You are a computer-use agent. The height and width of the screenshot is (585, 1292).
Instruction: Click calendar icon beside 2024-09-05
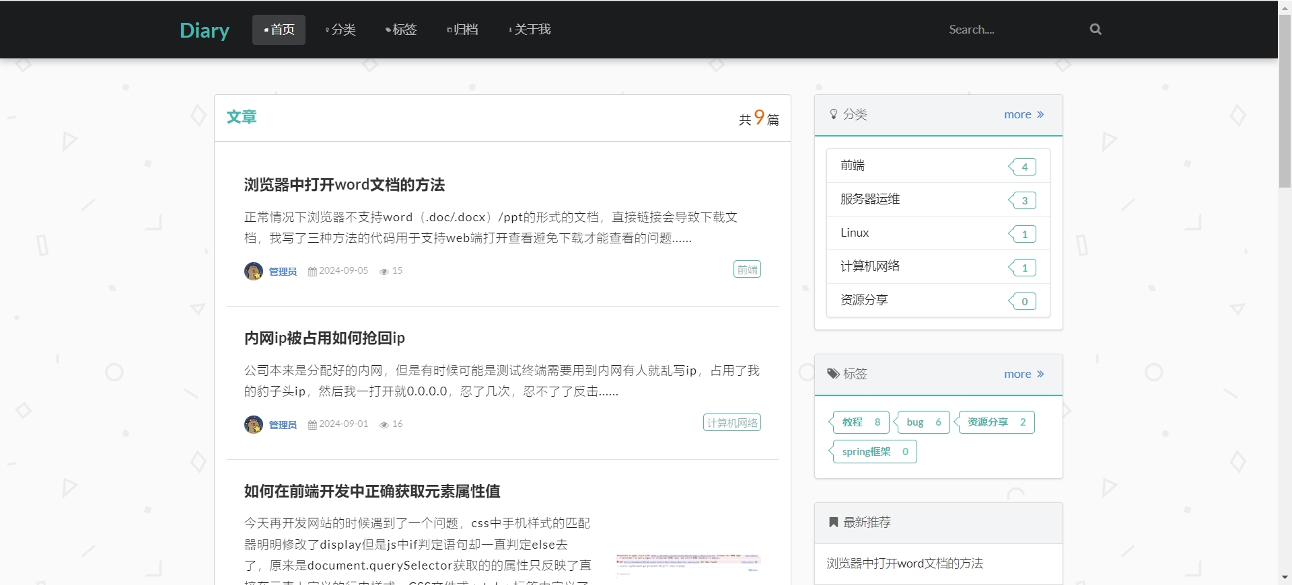point(312,272)
